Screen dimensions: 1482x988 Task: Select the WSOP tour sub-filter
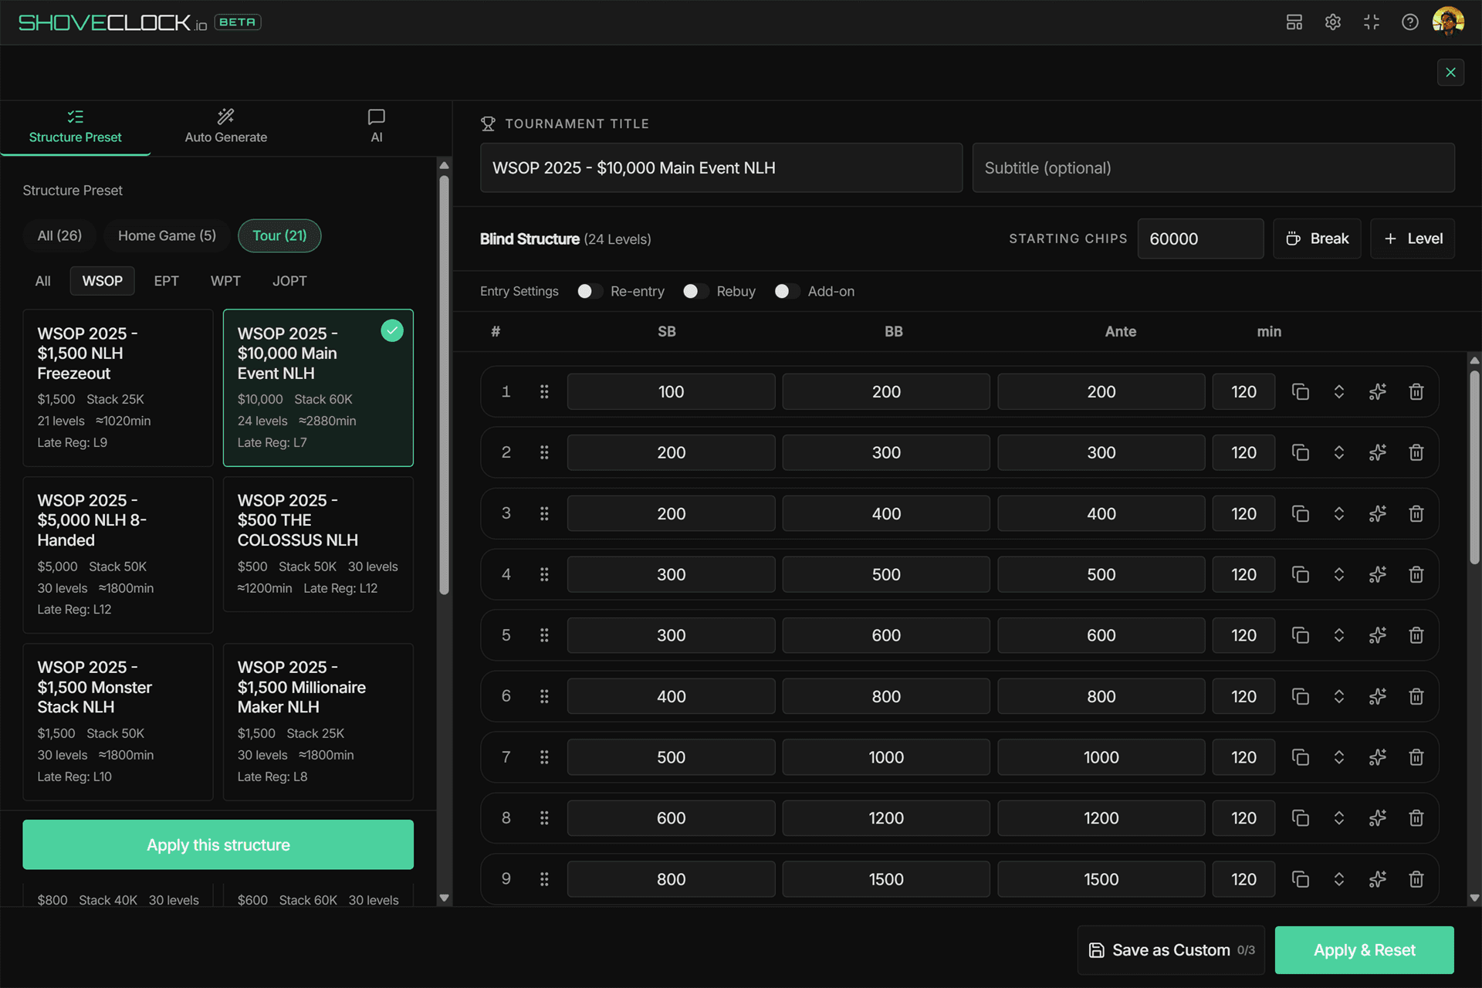(103, 281)
